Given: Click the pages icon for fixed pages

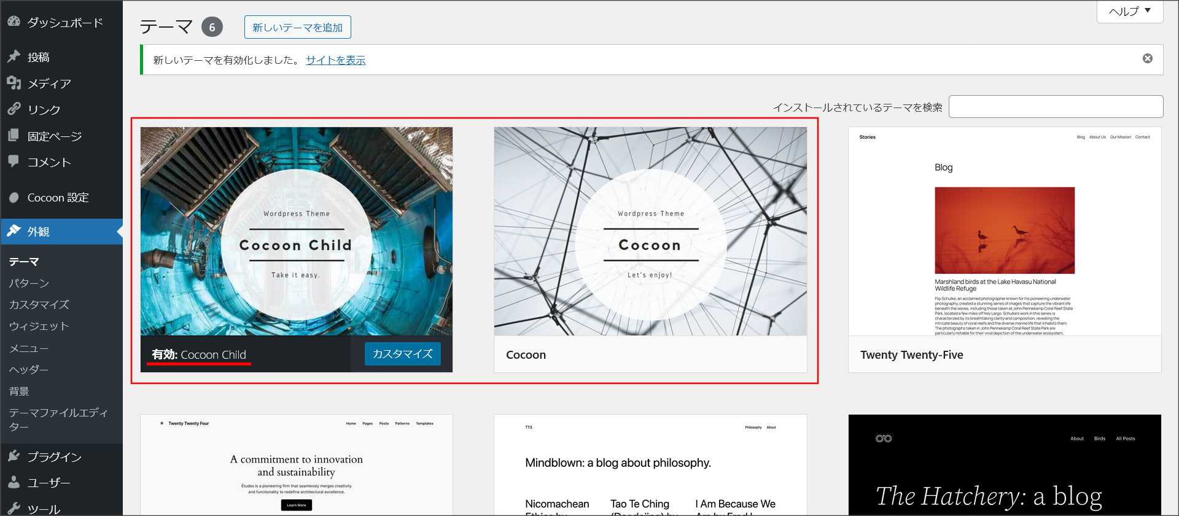Looking at the screenshot, I should 14,136.
